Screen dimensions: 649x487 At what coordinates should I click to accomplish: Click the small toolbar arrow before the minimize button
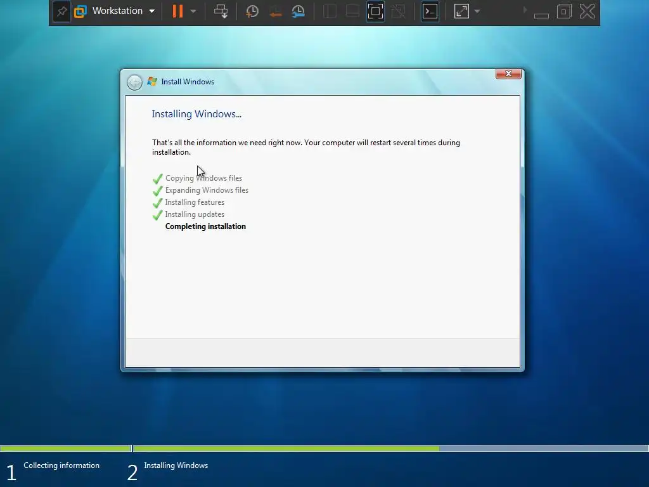tap(525, 10)
